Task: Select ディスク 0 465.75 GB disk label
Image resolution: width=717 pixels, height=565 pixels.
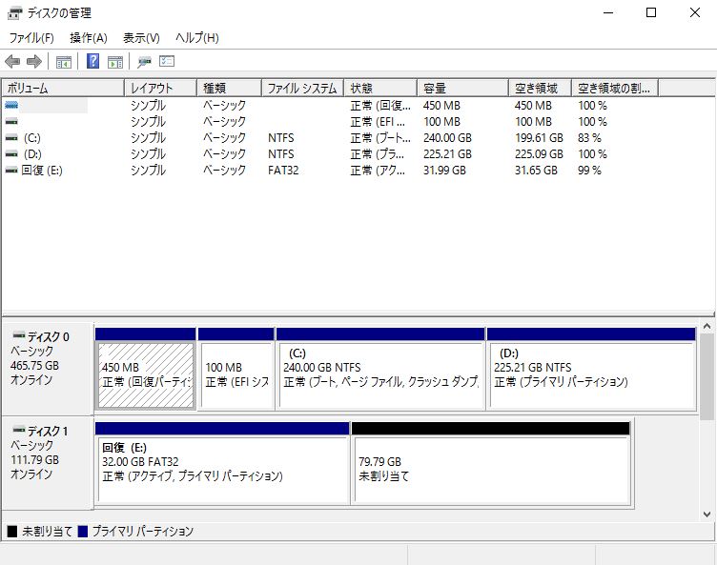Action: 48,369
